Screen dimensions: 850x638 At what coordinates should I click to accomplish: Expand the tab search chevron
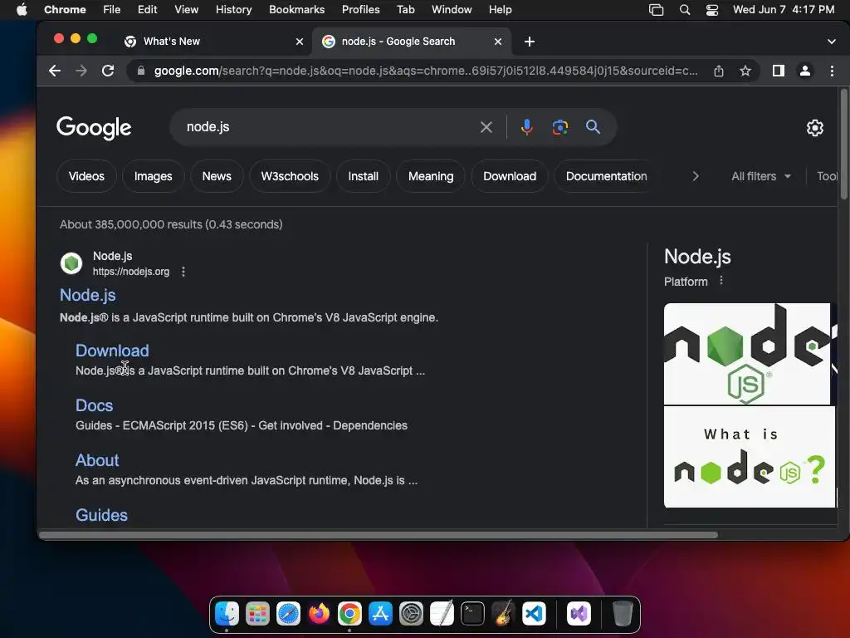coord(831,42)
